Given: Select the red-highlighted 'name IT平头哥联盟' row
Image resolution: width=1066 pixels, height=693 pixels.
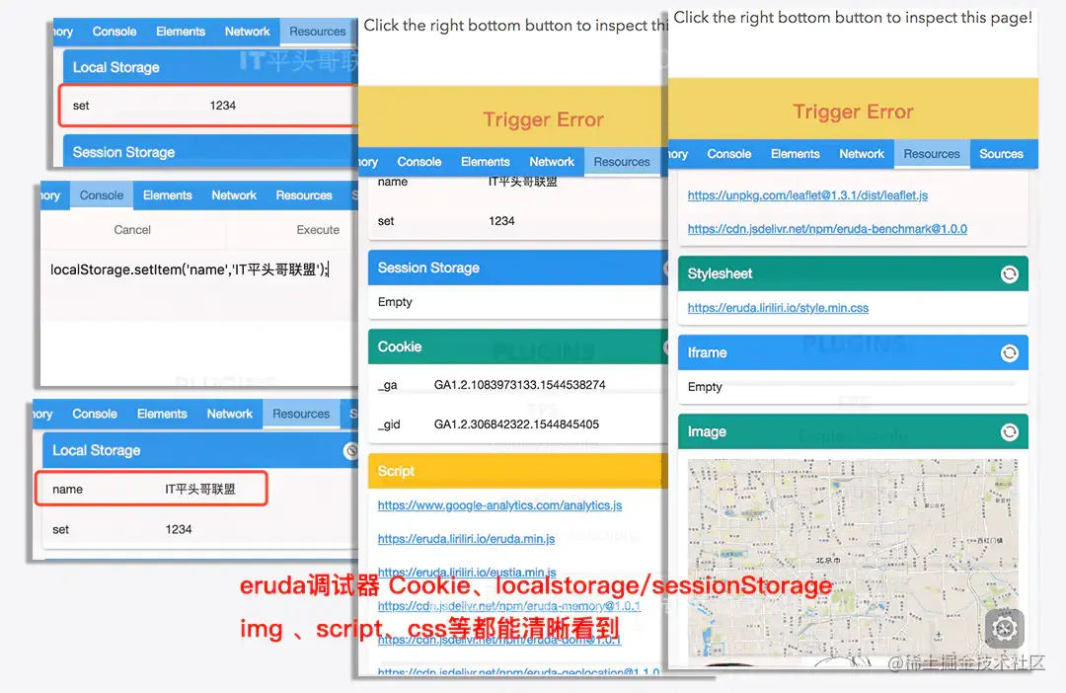Looking at the screenshot, I should (x=151, y=489).
